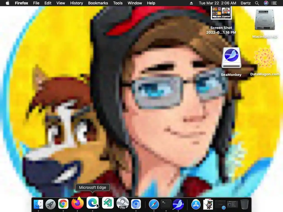Open the Tools menu

tap(118, 3)
